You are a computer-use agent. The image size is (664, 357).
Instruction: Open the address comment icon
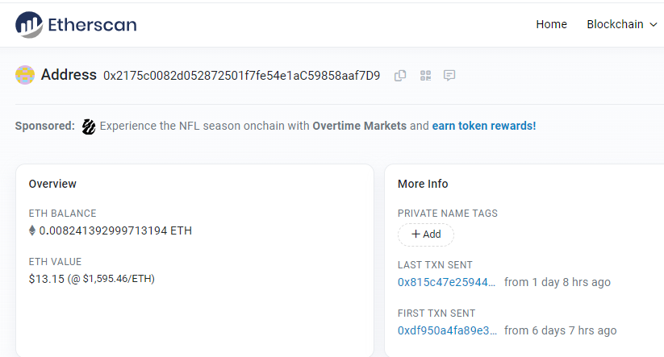click(x=449, y=76)
